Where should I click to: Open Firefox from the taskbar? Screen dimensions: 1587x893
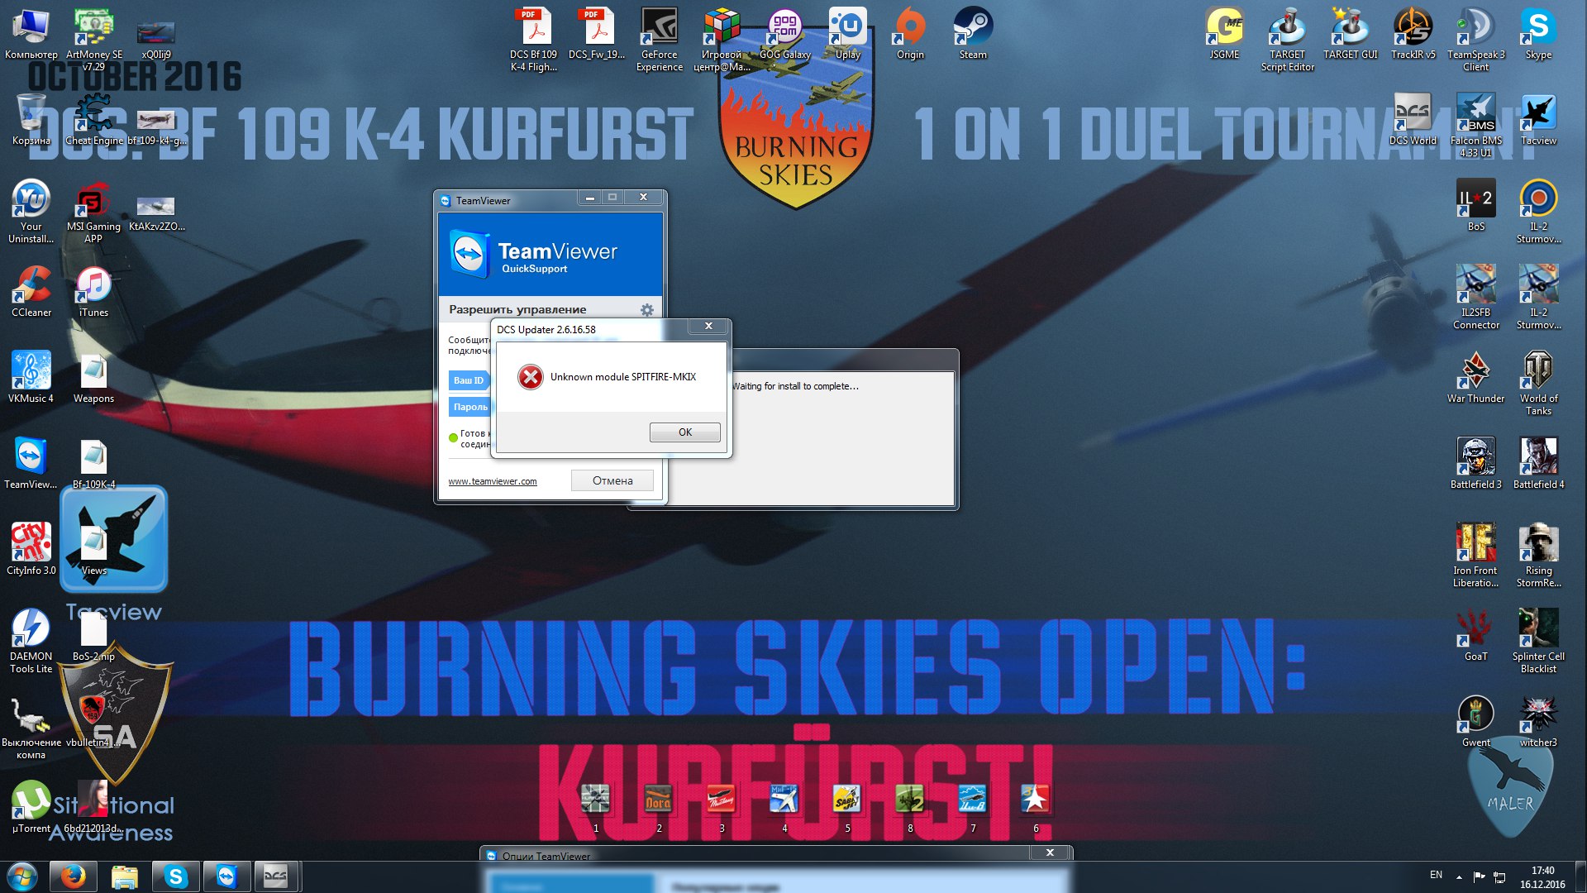click(74, 876)
